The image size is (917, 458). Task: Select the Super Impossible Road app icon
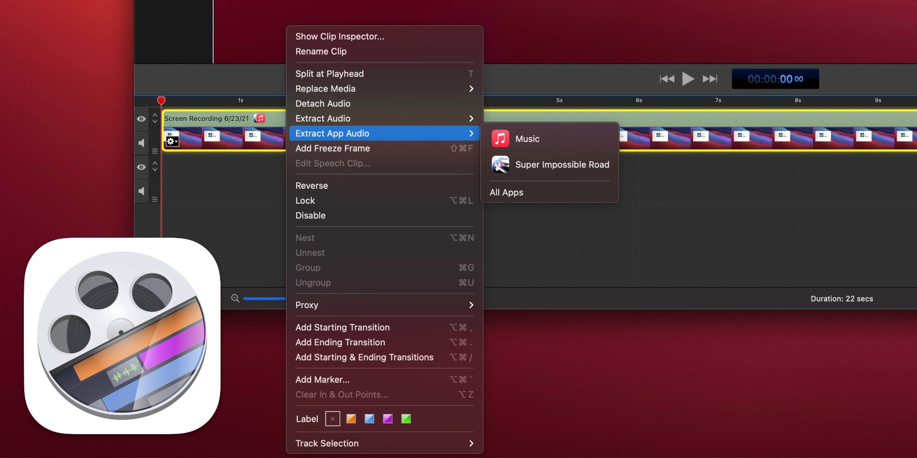click(500, 165)
